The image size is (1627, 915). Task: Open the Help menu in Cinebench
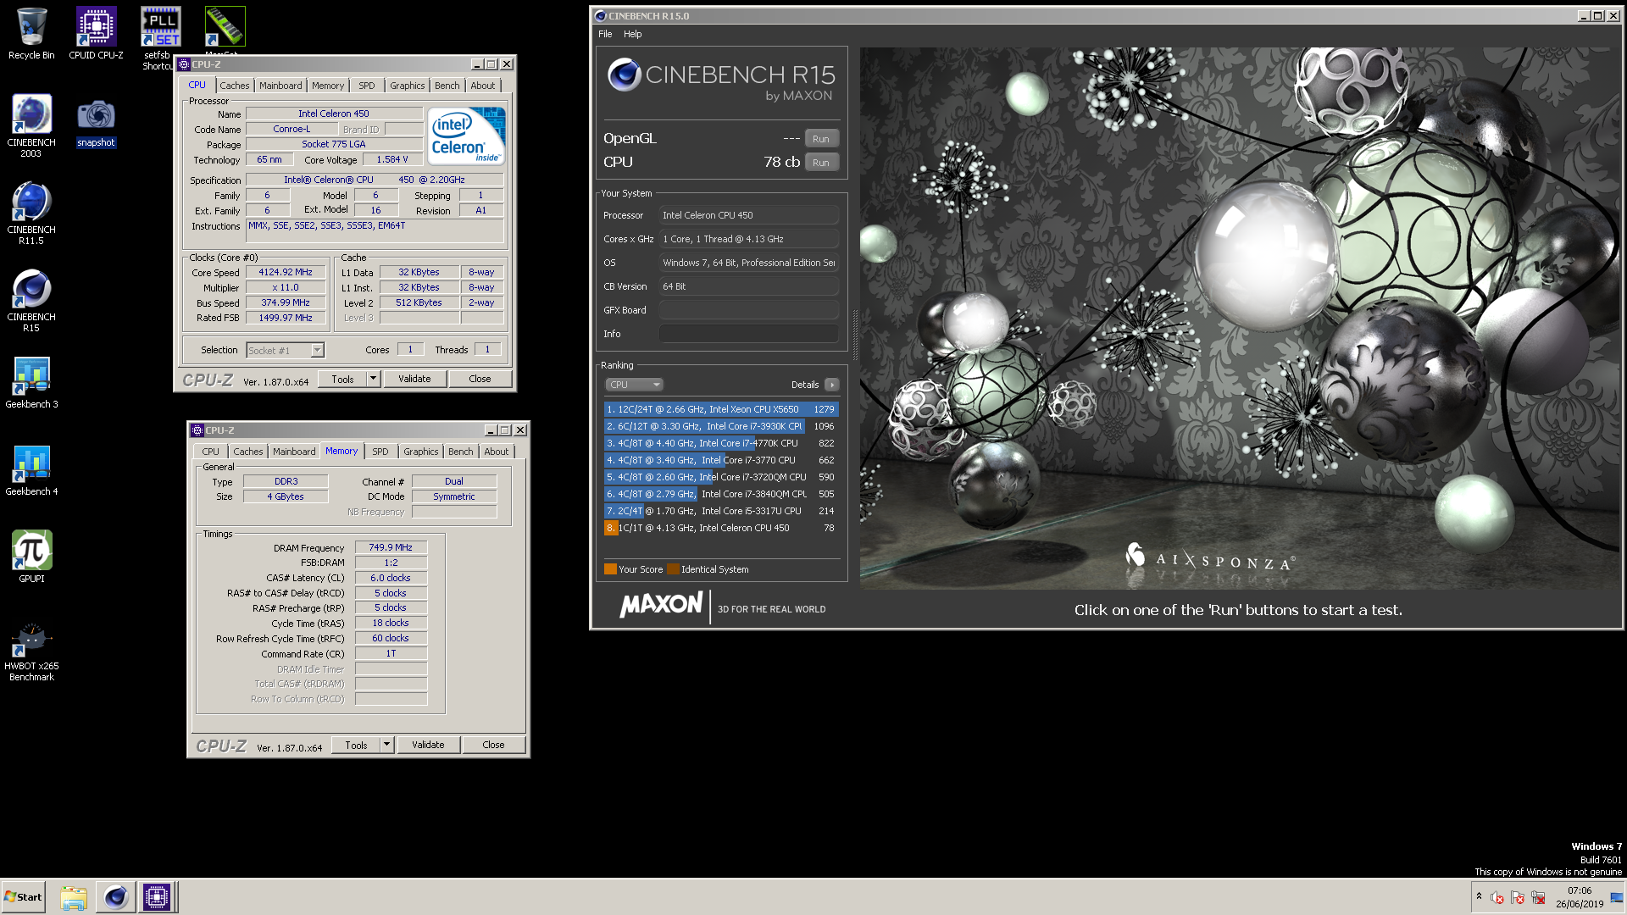[633, 34]
